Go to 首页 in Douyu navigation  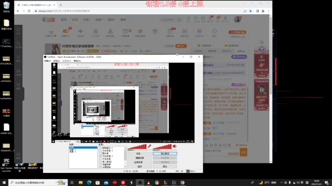pyautogui.click(x=64, y=19)
